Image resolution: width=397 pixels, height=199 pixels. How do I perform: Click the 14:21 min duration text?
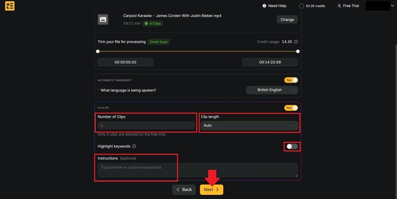tap(132, 23)
